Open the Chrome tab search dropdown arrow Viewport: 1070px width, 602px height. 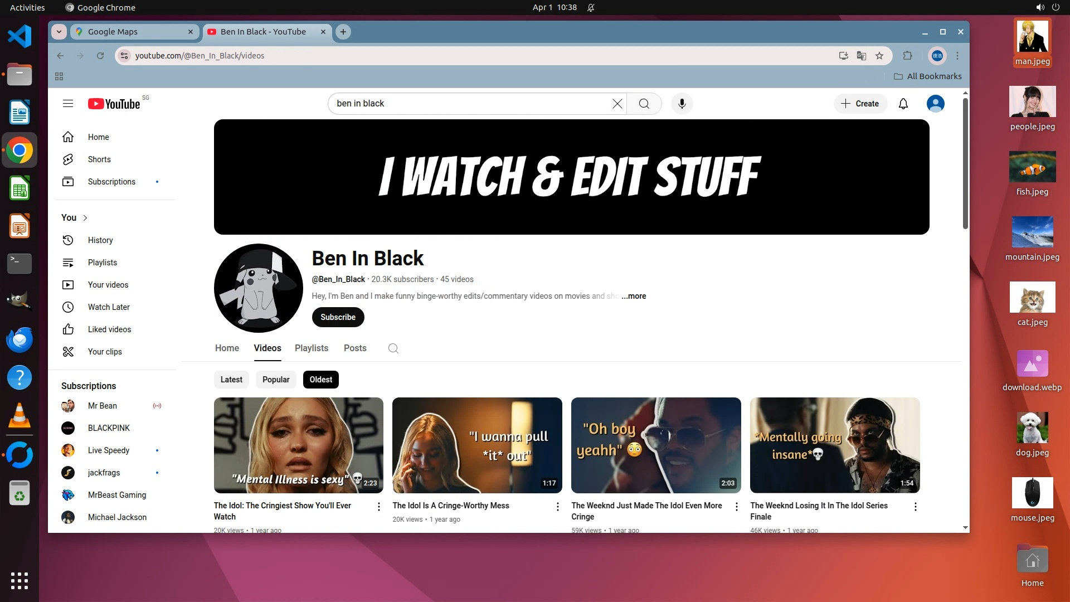click(x=59, y=32)
